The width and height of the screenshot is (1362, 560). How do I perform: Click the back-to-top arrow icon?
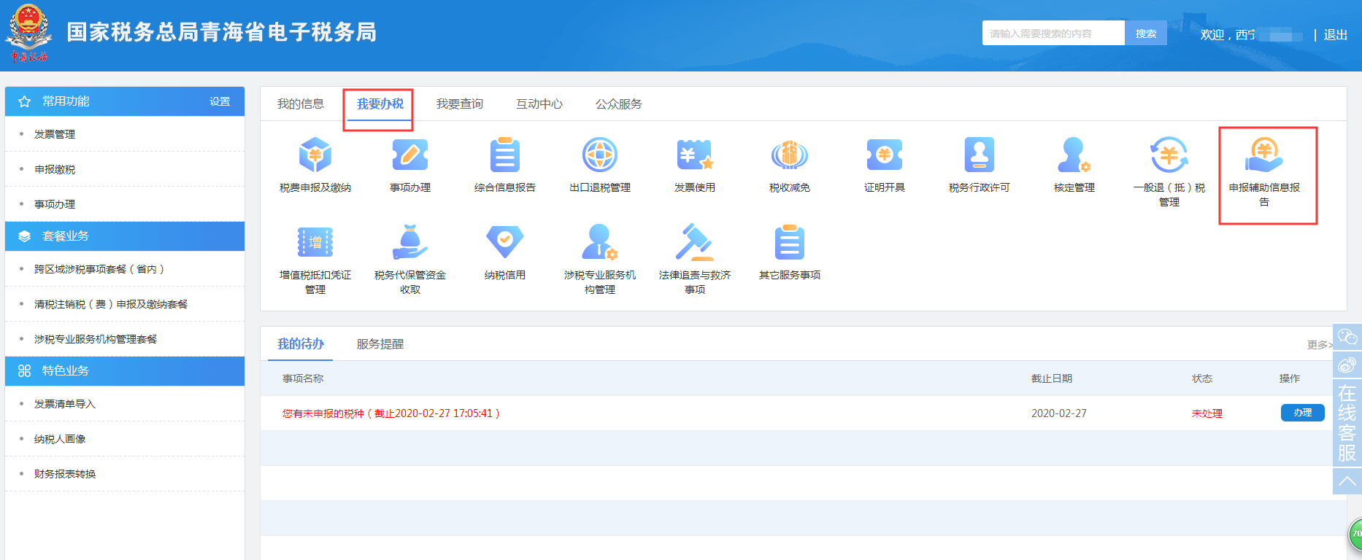pos(1347,481)
